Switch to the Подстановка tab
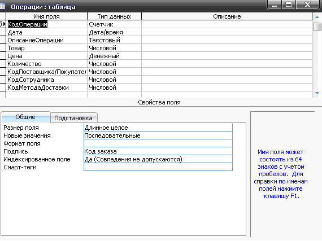The height and width of the screenshot is (241, 322). point(73,118)
